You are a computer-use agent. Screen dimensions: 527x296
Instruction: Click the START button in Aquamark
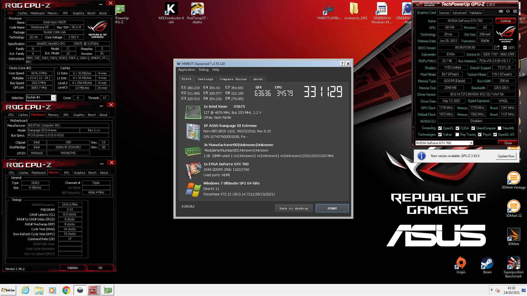(x=332, y=208)
